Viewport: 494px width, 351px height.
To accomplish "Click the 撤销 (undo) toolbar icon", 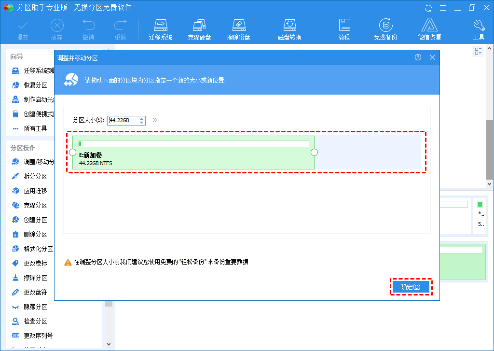I will click(x=89, y=30).
